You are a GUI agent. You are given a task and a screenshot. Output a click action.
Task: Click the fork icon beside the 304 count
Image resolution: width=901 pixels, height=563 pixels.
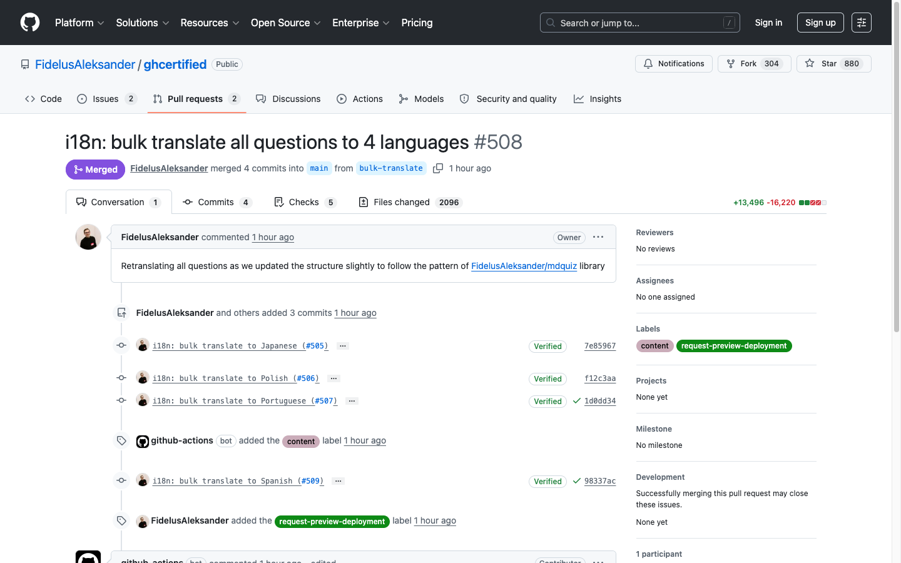(730, 63)
